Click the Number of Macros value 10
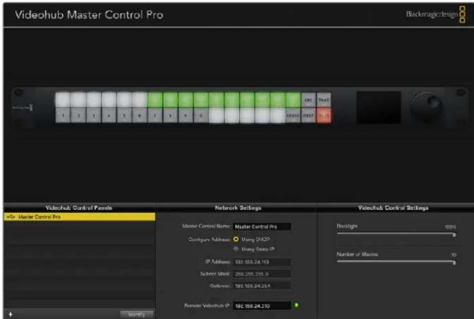Screen dimensions: 474x319 coord(453,255)
